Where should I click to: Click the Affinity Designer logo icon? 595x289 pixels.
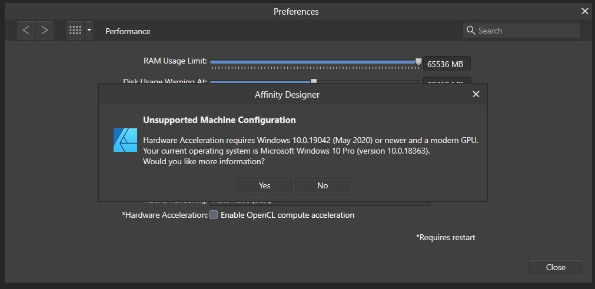[125, 140]
